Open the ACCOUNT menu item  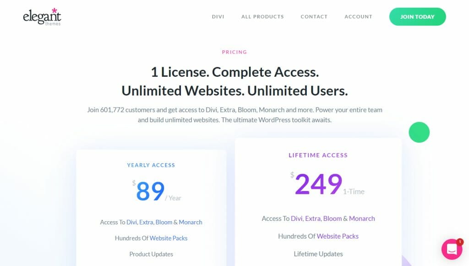point(358,17)
